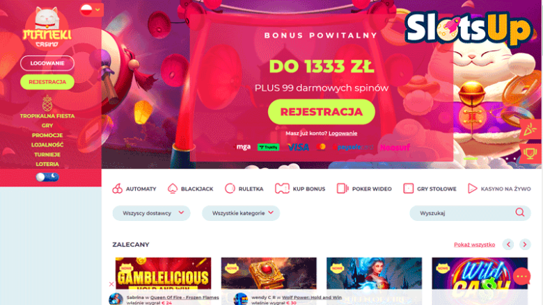Expand the Wszyscy dostawcy dropdown
The height and width of the screenshot is (305, 543).
(151, 213)
